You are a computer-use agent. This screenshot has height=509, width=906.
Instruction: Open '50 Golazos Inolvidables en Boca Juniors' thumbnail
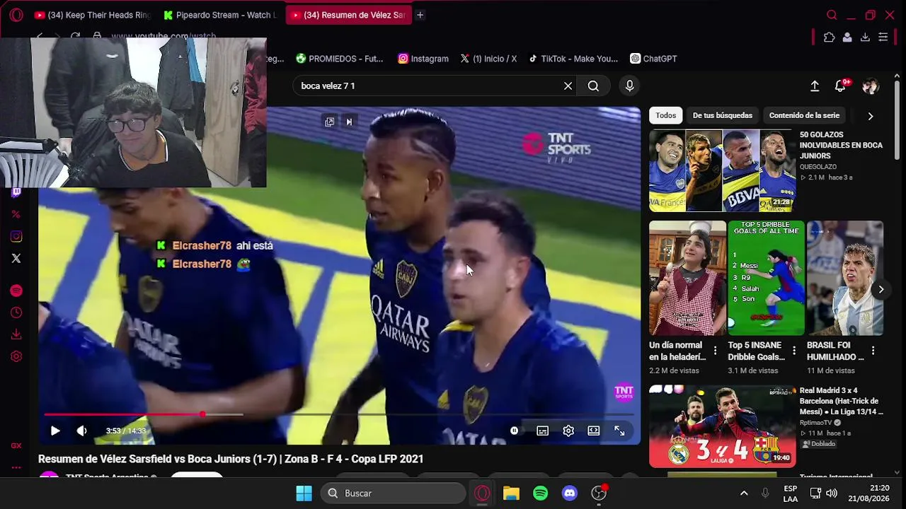722,170
